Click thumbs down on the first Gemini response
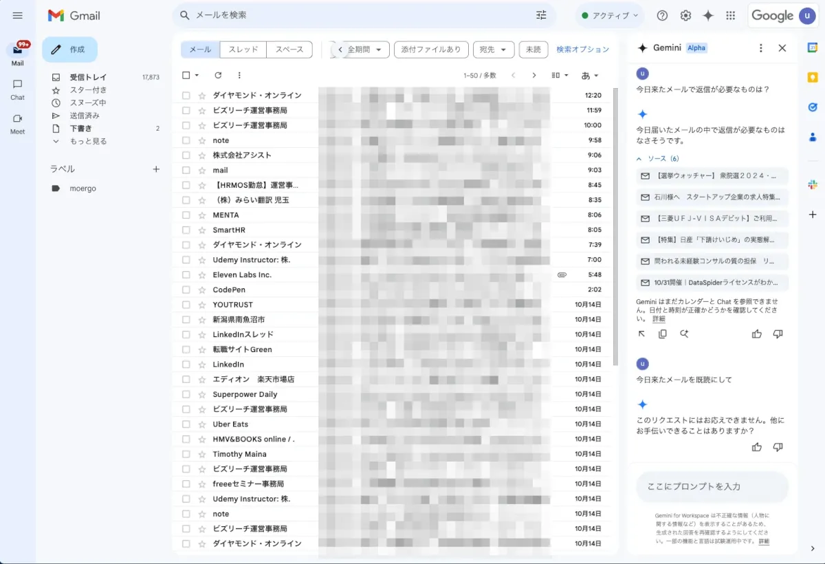Image resolution: width=825 pixels, height=564 pixels. (x=778, y=334)
